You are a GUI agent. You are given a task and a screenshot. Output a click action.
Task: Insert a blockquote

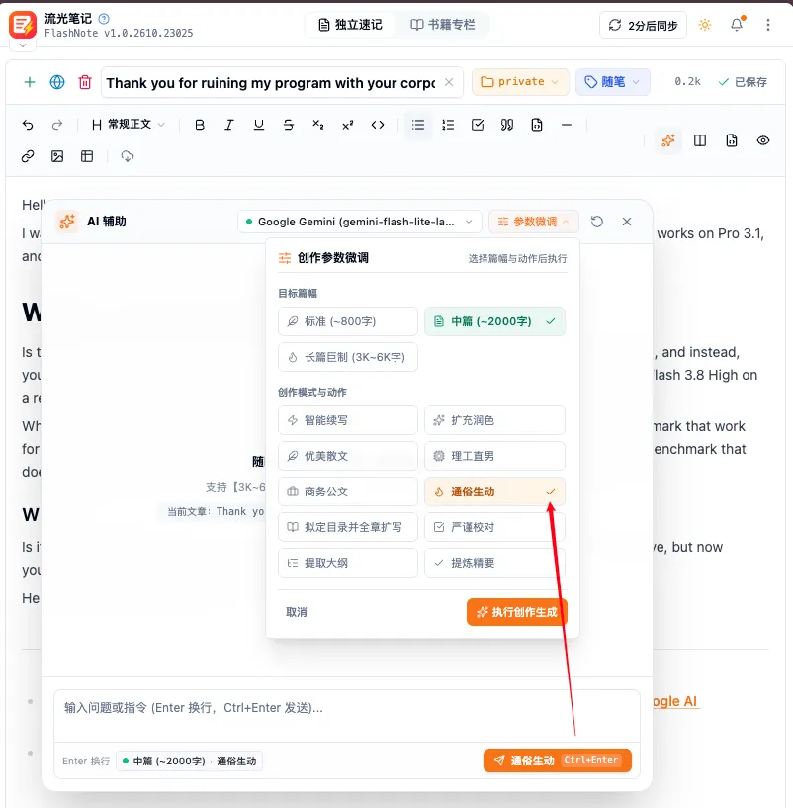click(507, 125)
